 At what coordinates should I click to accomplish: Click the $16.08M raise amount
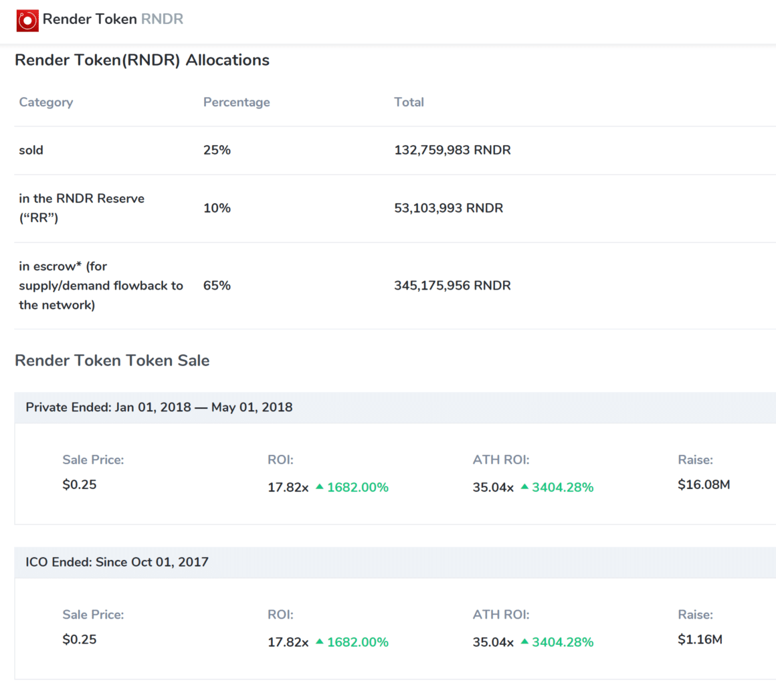[x=703, y=485]
